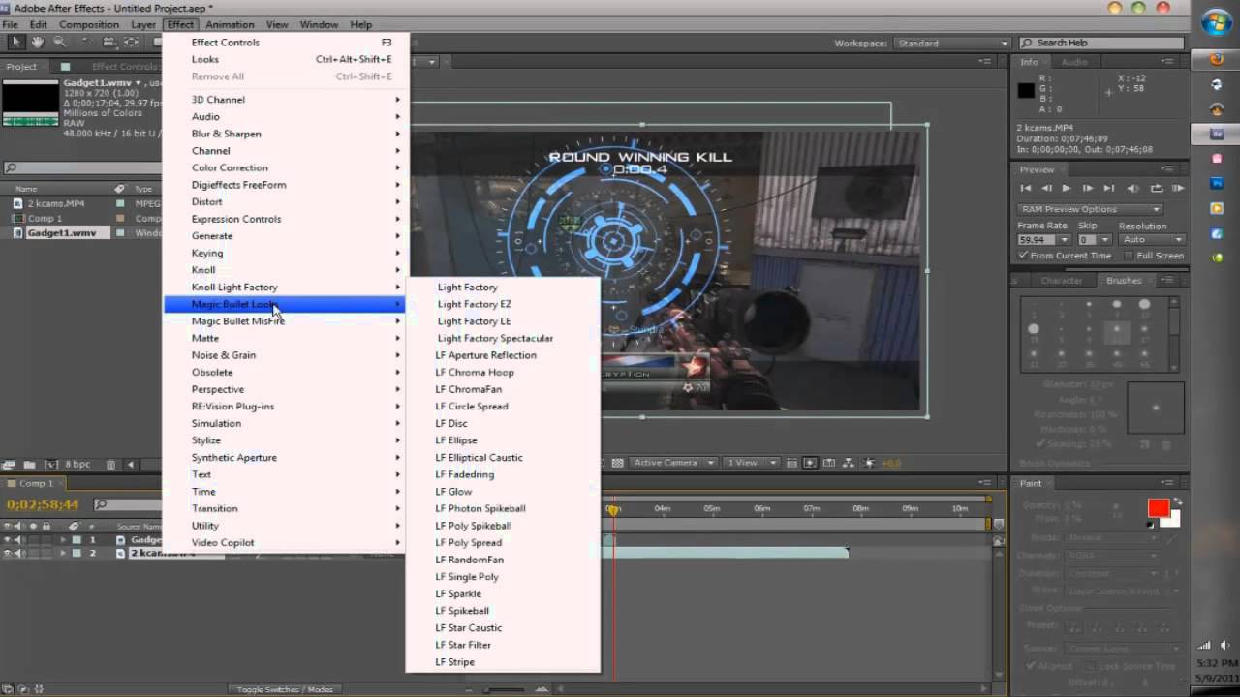Open Firefox from the Windows taskbar
The height and width of the screenshot is (697, 1240).
pos(1217,59)
